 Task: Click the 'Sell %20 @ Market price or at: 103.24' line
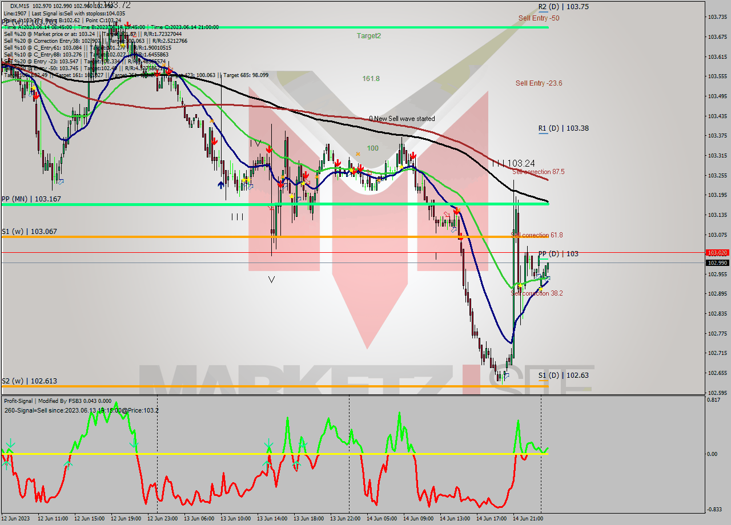coord(50,34)
